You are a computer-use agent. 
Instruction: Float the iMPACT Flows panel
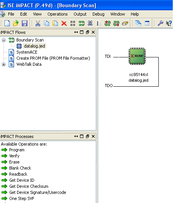(88, 32)
